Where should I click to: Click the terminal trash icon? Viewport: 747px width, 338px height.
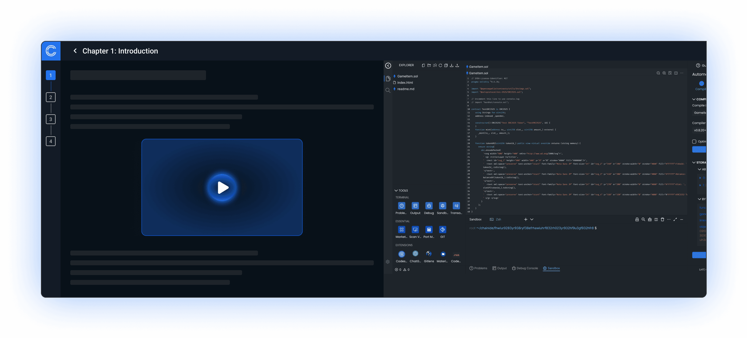coord(662,219)
